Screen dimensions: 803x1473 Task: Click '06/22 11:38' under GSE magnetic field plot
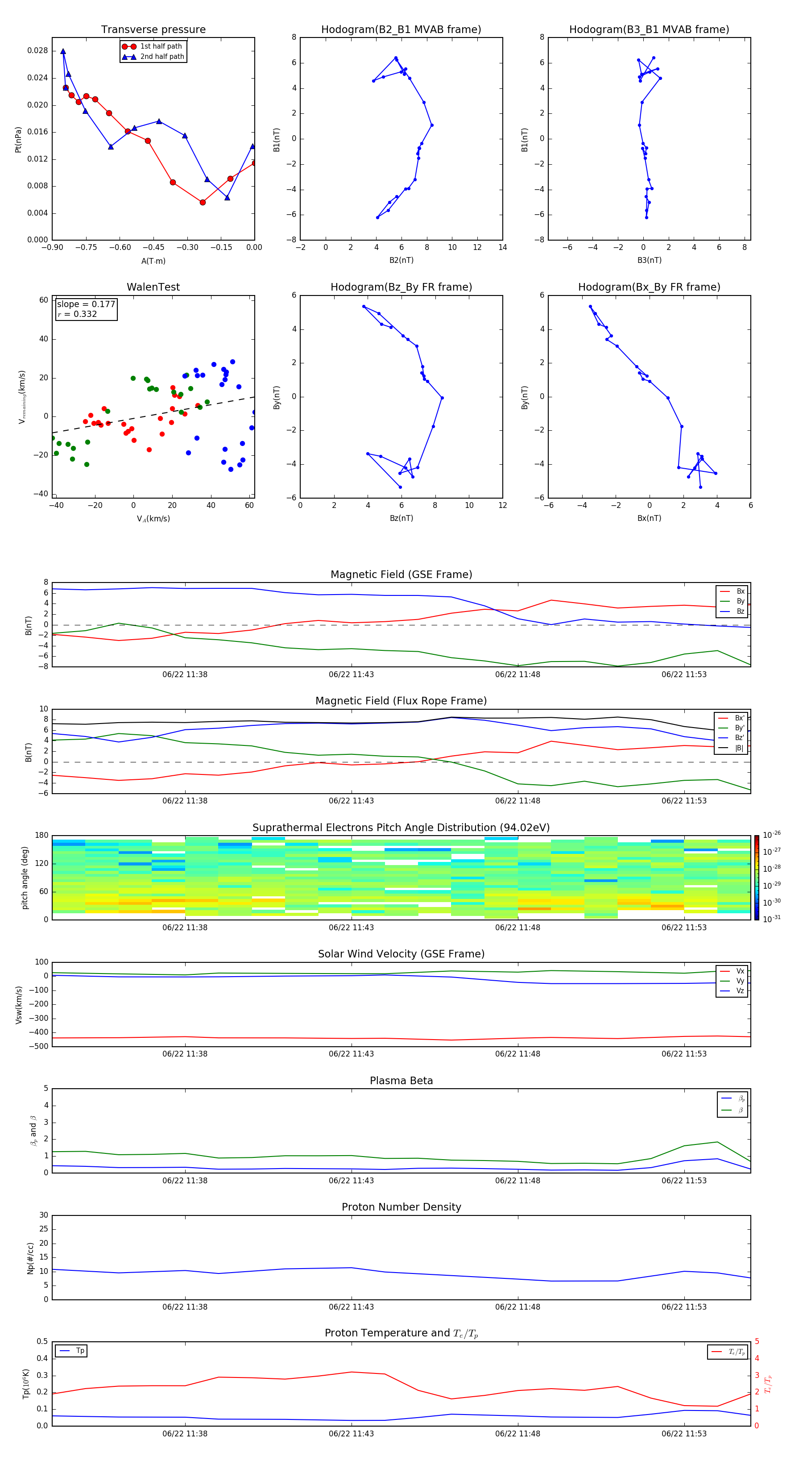click(x=185, y=675)
